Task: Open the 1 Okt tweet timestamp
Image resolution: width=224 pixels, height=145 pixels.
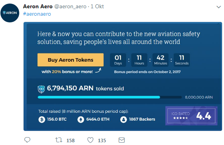Action: 97,6
